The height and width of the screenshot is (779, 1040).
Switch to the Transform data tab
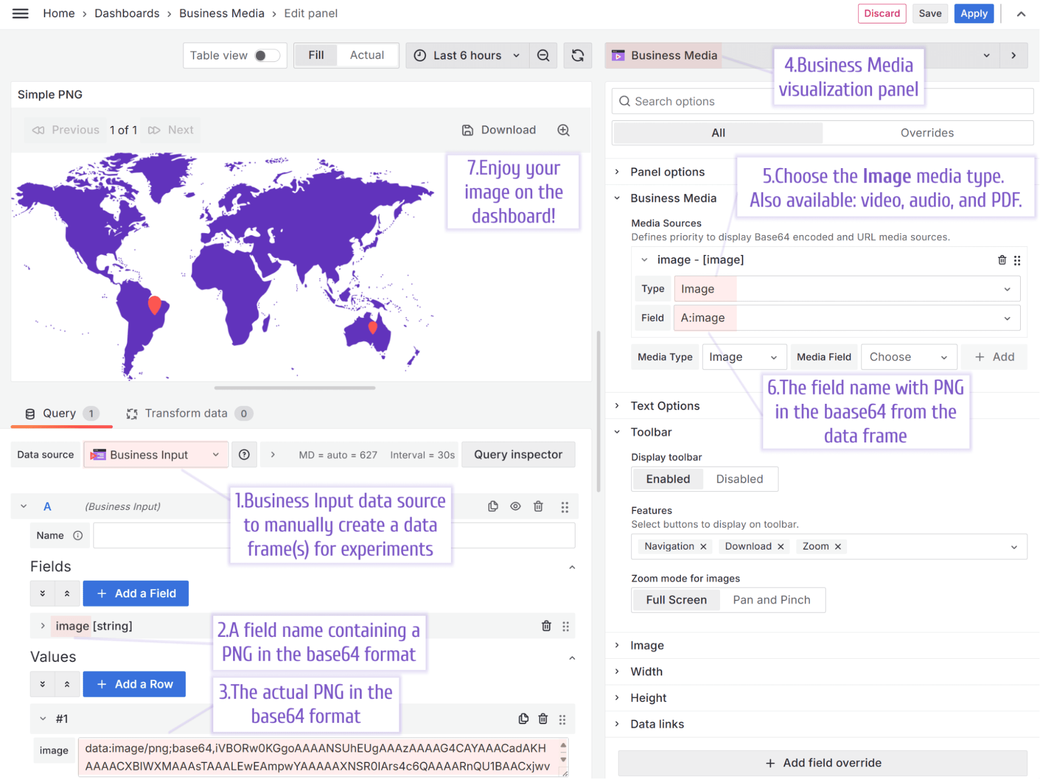coord(186,413)
